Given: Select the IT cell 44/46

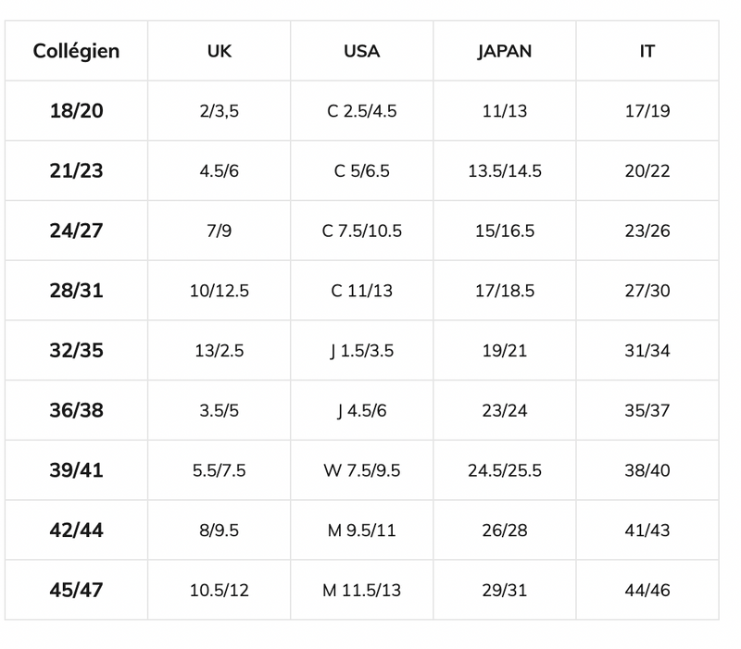Looking at the screenshot, I should [647, 591].
